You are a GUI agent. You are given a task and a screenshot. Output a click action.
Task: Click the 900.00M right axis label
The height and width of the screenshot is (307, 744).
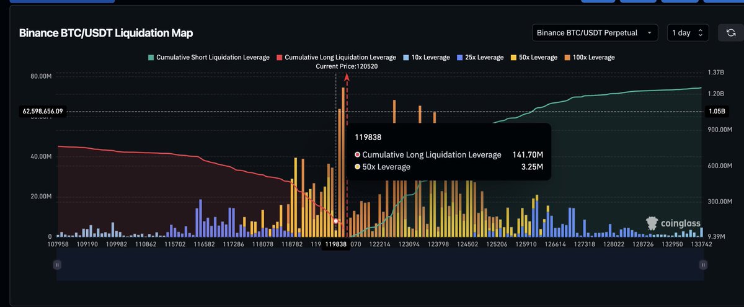coord(720,130)
